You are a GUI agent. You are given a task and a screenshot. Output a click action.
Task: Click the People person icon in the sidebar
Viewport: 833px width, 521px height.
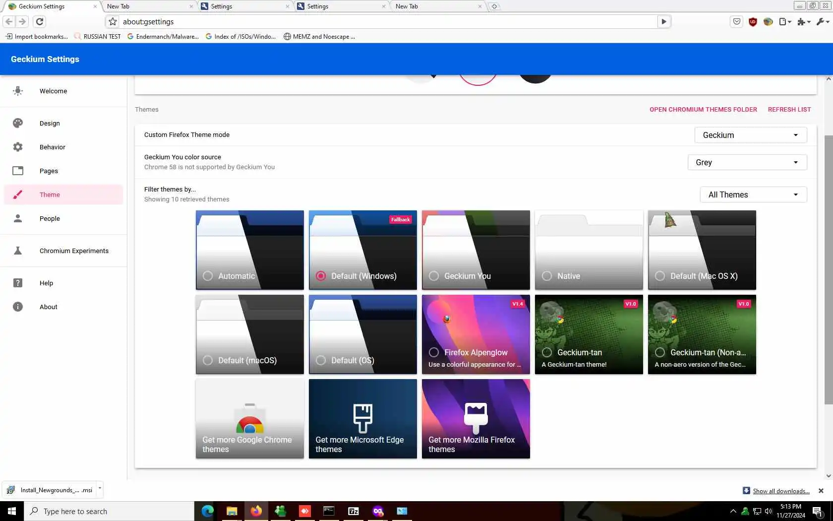[18, 218]
